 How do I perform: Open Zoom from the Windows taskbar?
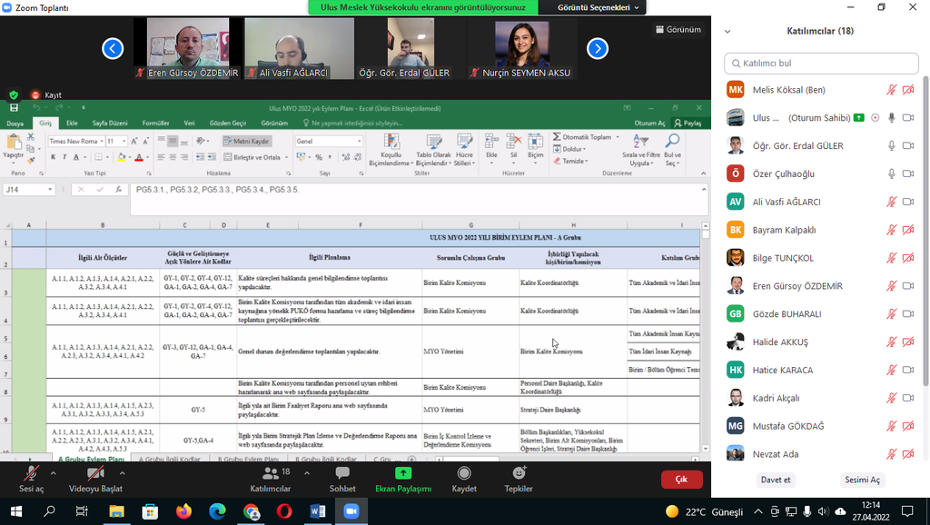click(x=351, y=511)
